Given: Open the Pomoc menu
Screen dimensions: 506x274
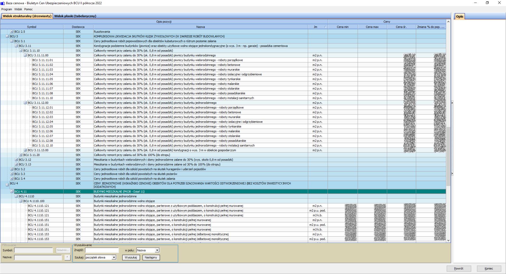Looking at the screenshot, I should pyautogui.click(x=28, y=9).
